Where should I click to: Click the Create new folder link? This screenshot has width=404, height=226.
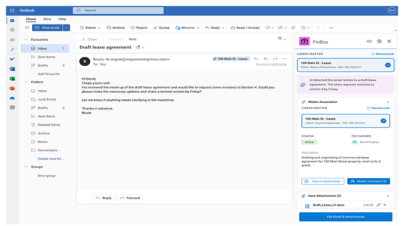click(51, 159)
